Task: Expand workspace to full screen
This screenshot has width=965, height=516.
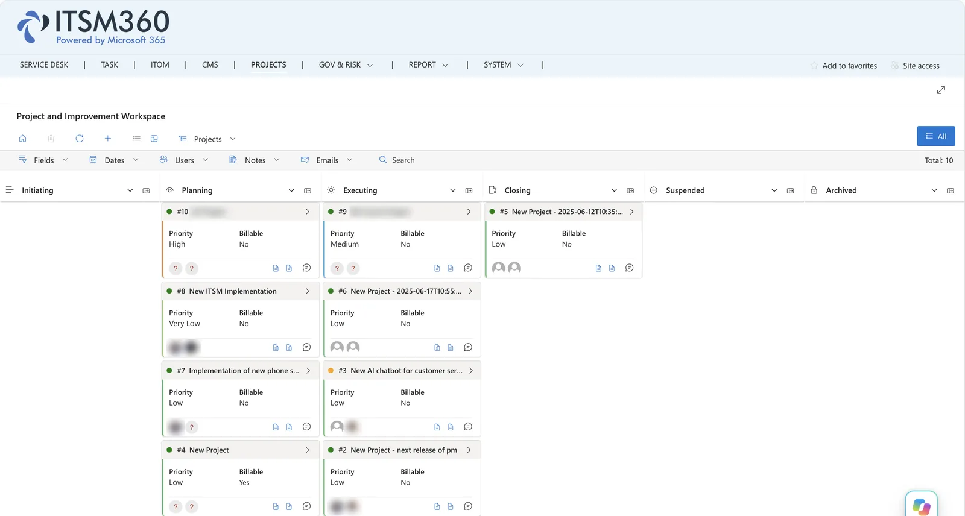Action: pos(941,90)
